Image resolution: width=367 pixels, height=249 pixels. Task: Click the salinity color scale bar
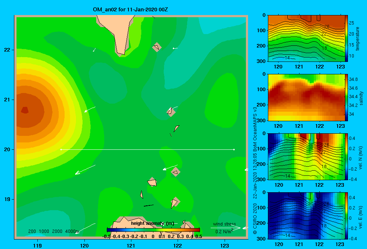(346, 97)
